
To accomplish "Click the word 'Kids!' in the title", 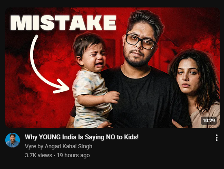I will click(x=131, y=137).
